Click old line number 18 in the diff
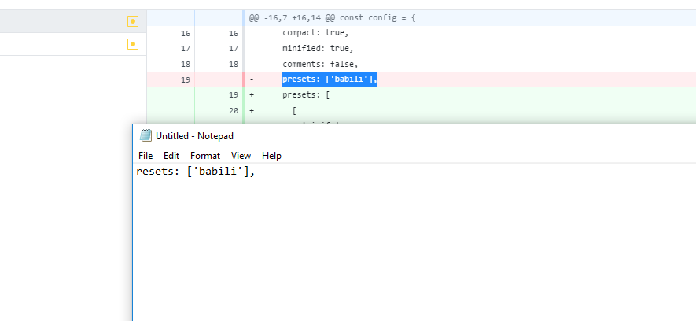This screenshot has width=696, height=321. (x=185, y=64)
